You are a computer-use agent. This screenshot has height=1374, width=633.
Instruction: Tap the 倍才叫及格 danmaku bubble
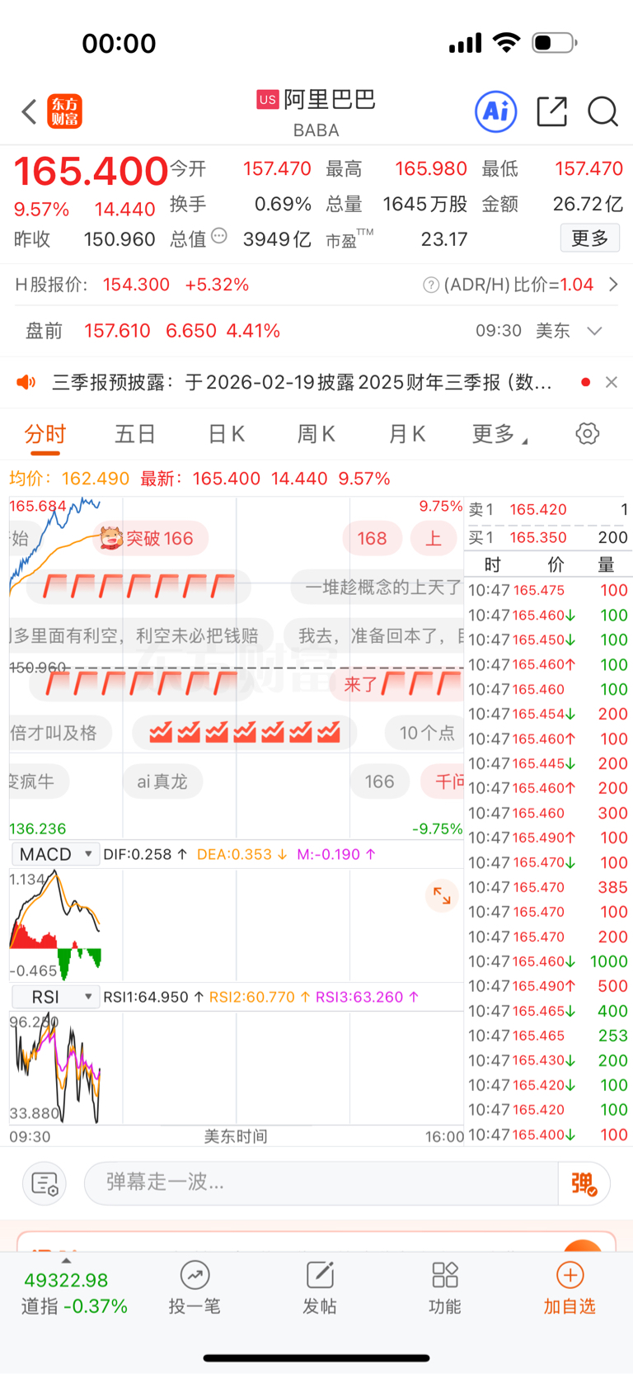[x=58, y=733]
